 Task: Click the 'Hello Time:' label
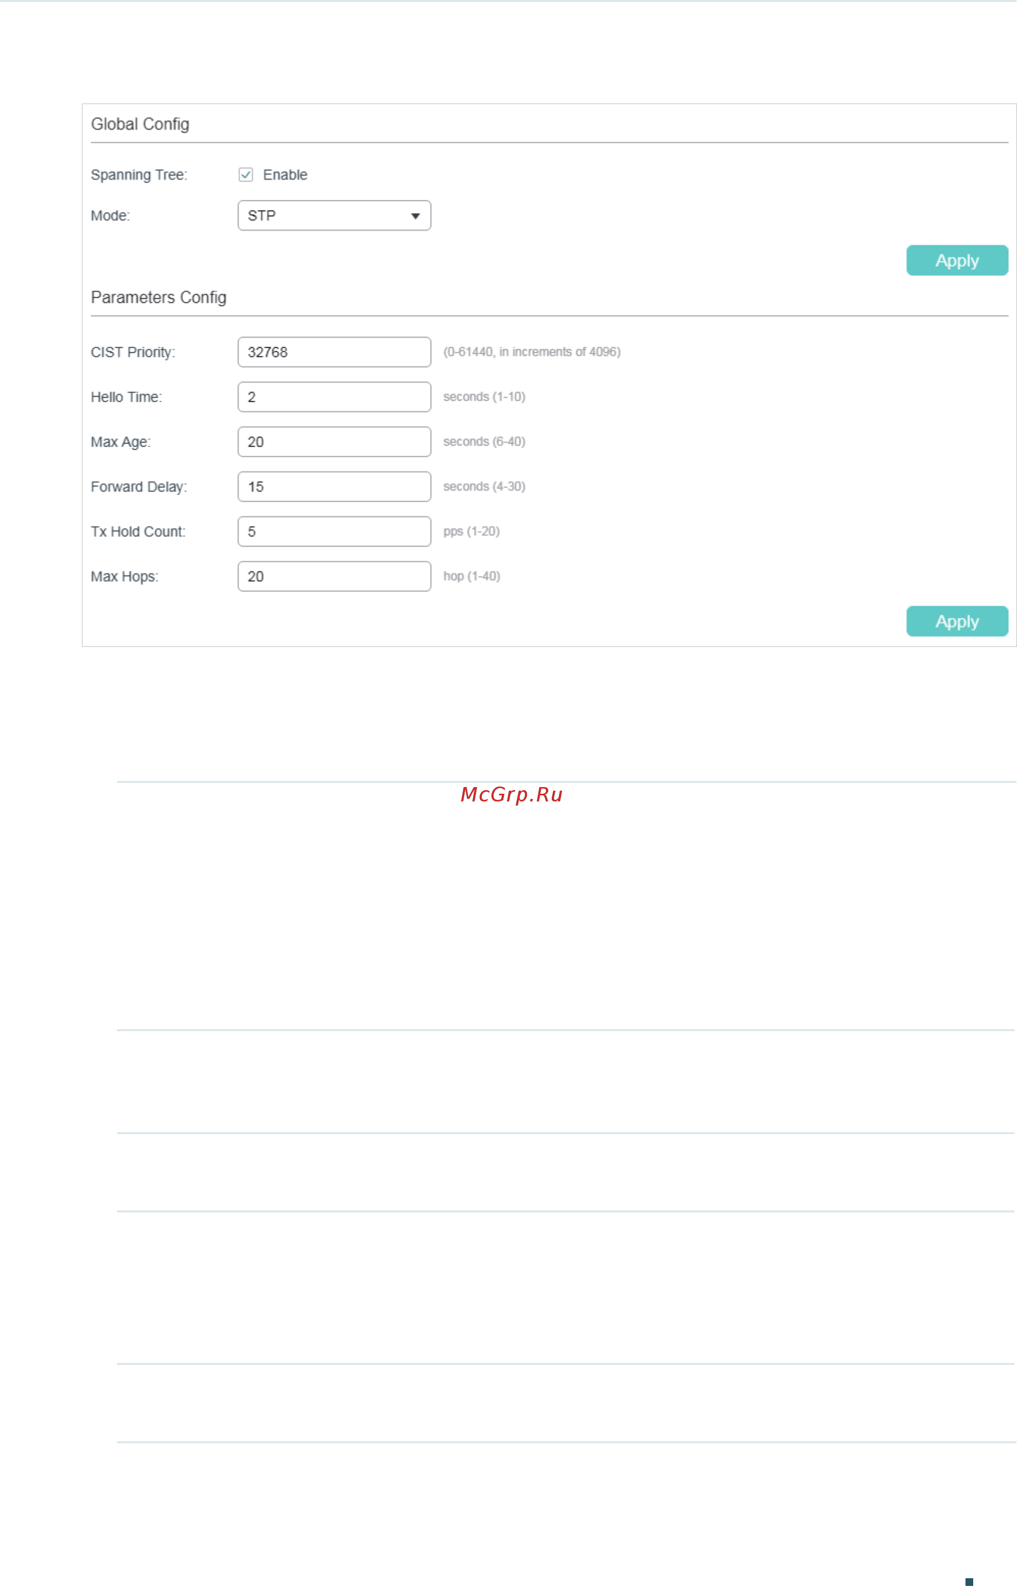pos(126,398)
